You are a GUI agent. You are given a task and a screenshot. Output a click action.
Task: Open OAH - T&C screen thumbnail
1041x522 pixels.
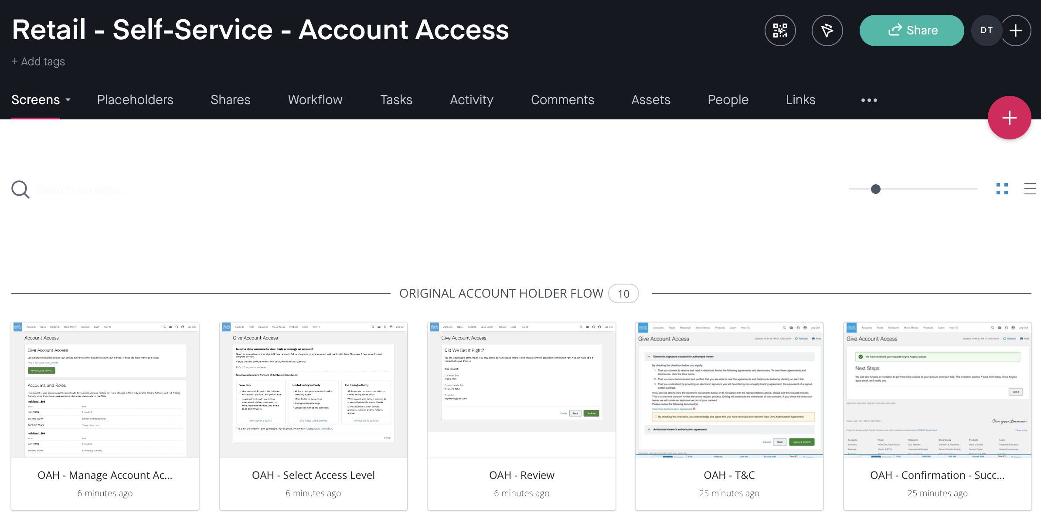coord(729,390)
